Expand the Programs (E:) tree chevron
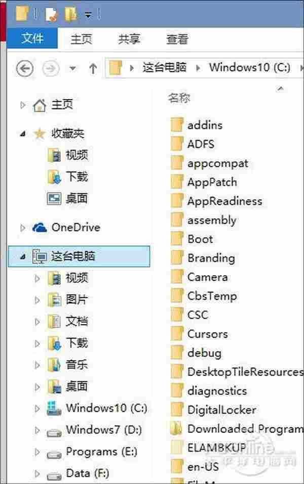 tap(36, 451)
